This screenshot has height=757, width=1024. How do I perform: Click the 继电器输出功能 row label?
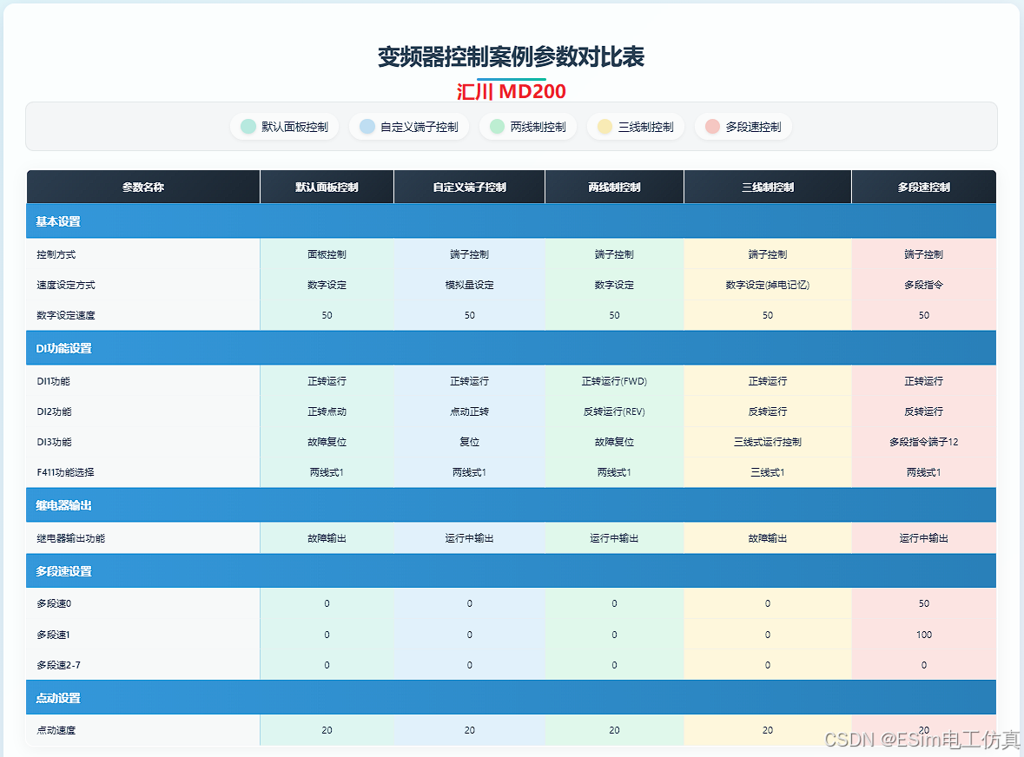pyautogui.click(x=70, y=538)
